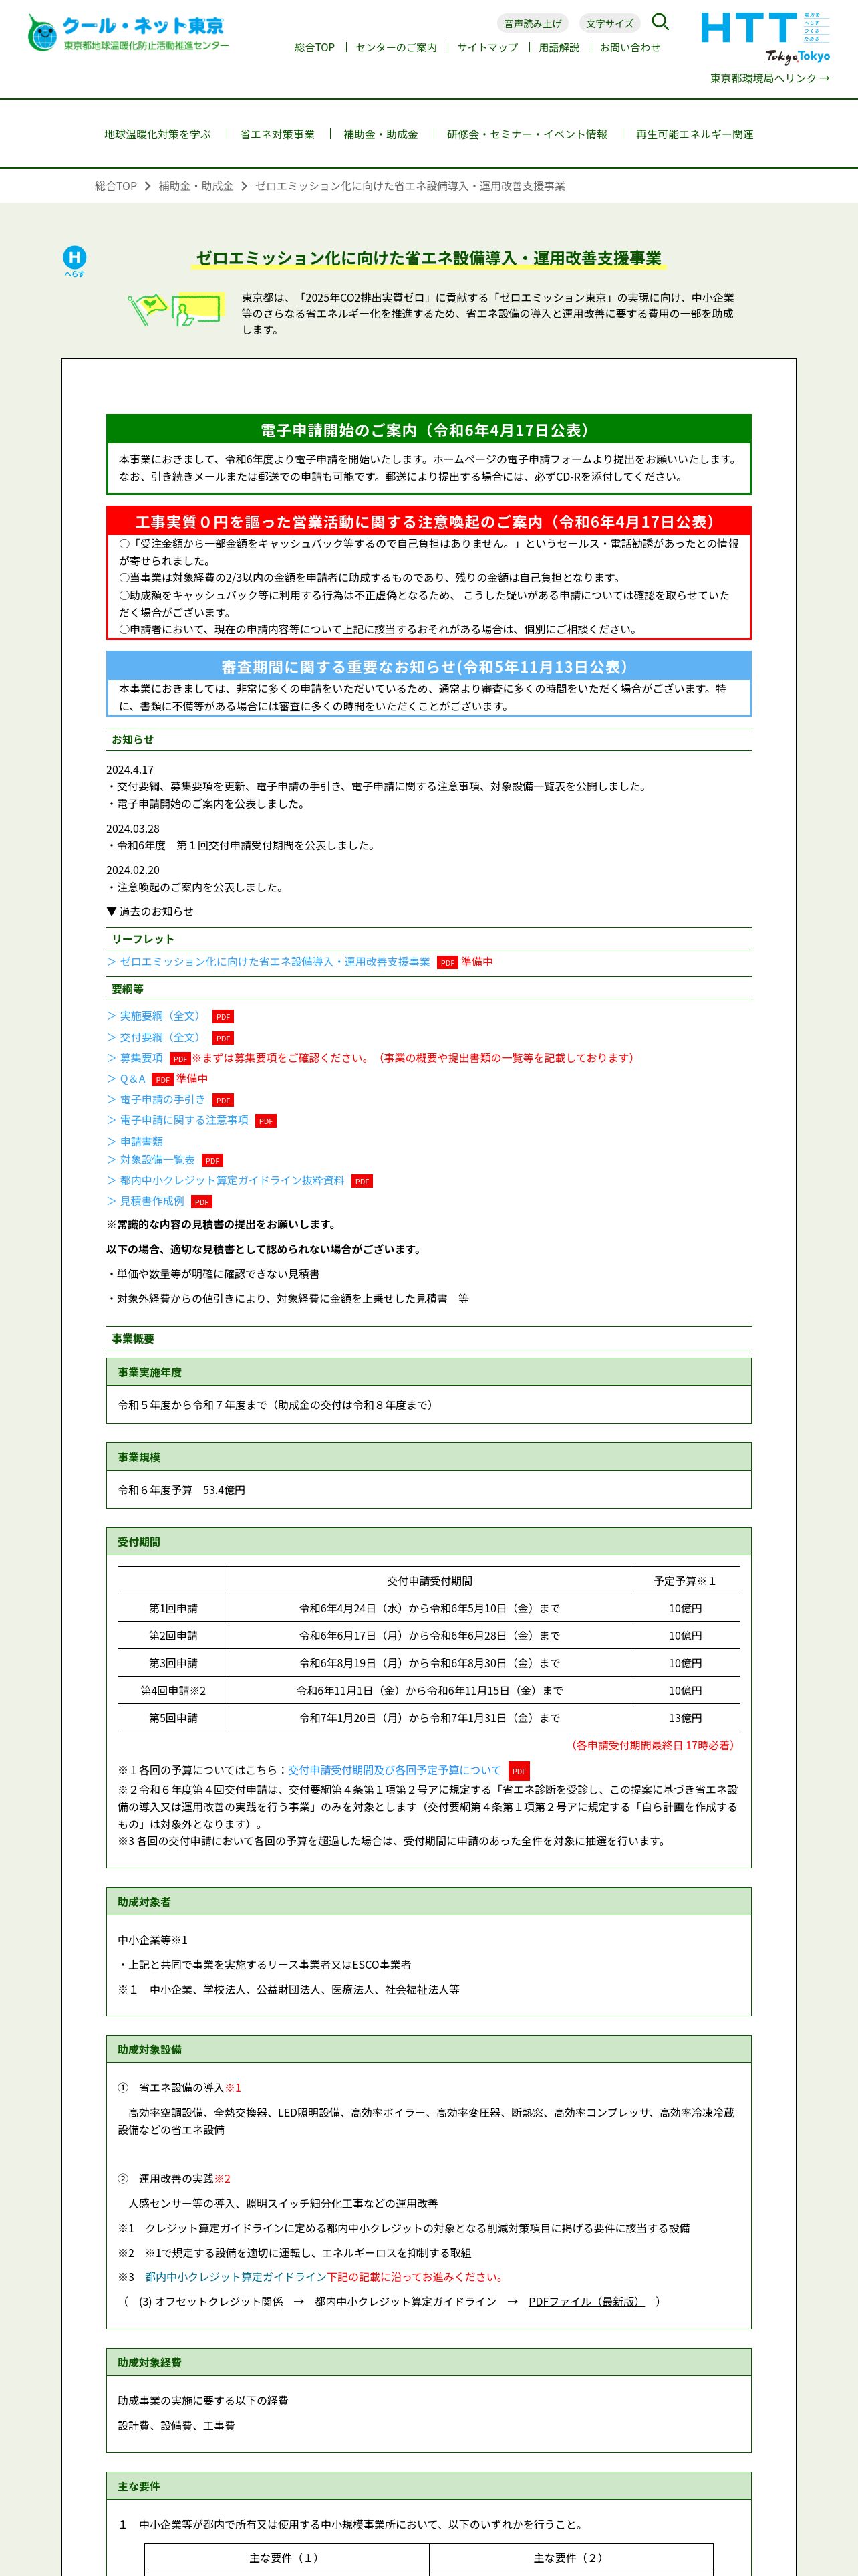This screenshot has height=2576, width=858.
Task: Click PDF icon beside Q&A
Action: 163,1079
